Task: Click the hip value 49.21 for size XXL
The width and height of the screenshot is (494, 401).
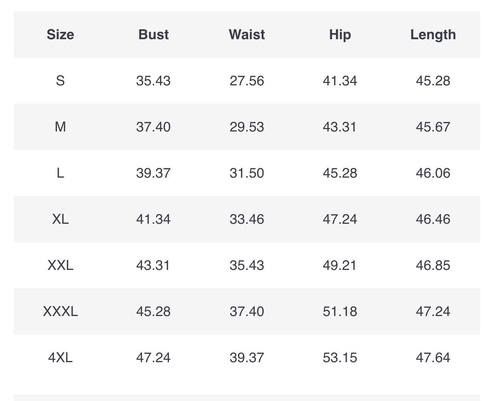Action: tap(340, 265)
